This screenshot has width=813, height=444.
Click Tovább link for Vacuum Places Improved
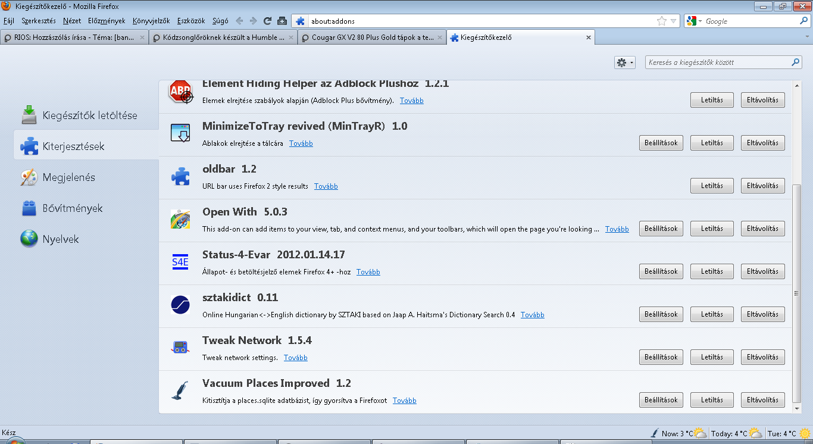coord(405,401)
